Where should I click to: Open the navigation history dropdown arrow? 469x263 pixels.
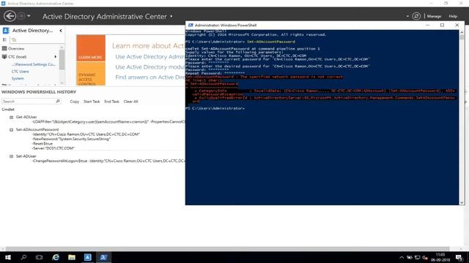[x=29, y=16]
